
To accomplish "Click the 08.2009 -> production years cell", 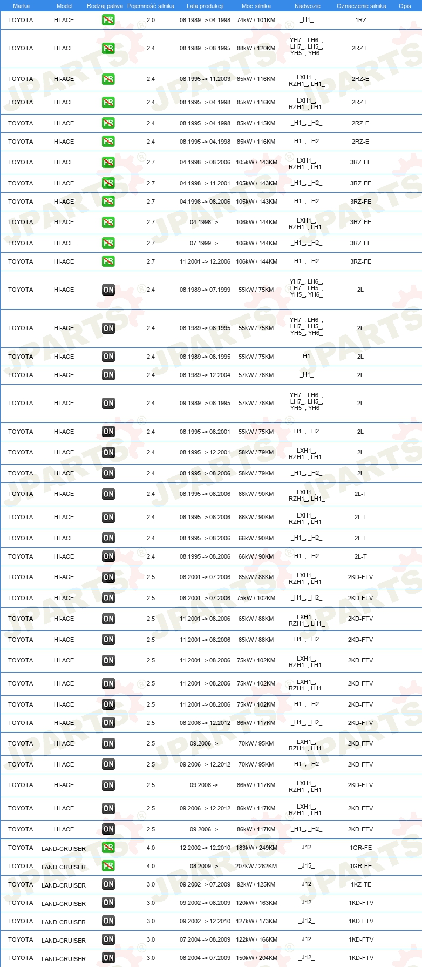I will (x=204, y=866).
